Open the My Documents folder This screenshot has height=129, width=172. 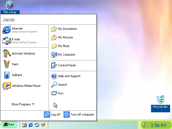(73, 29)
